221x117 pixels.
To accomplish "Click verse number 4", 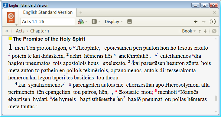I will click(x=16, y=84).
